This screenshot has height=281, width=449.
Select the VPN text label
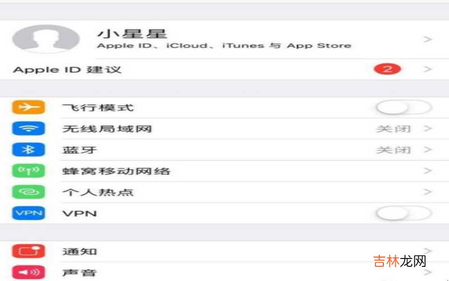click(80, 214)
